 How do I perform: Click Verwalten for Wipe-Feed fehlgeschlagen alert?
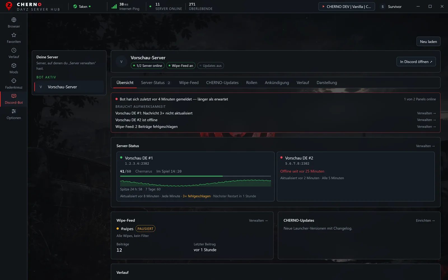point(426,127)
